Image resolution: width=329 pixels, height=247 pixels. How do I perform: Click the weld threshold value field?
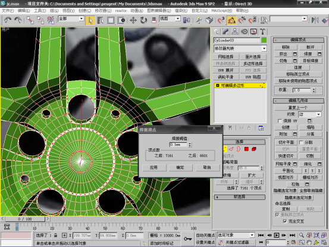tap(178, 145)
